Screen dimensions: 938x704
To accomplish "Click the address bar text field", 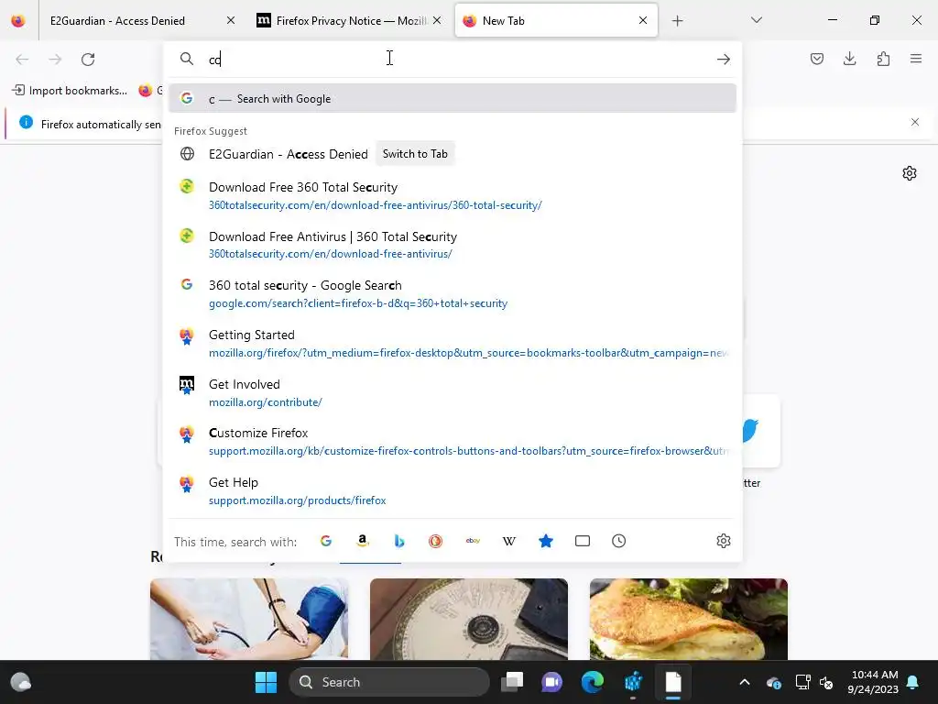I will pos(454,60).
